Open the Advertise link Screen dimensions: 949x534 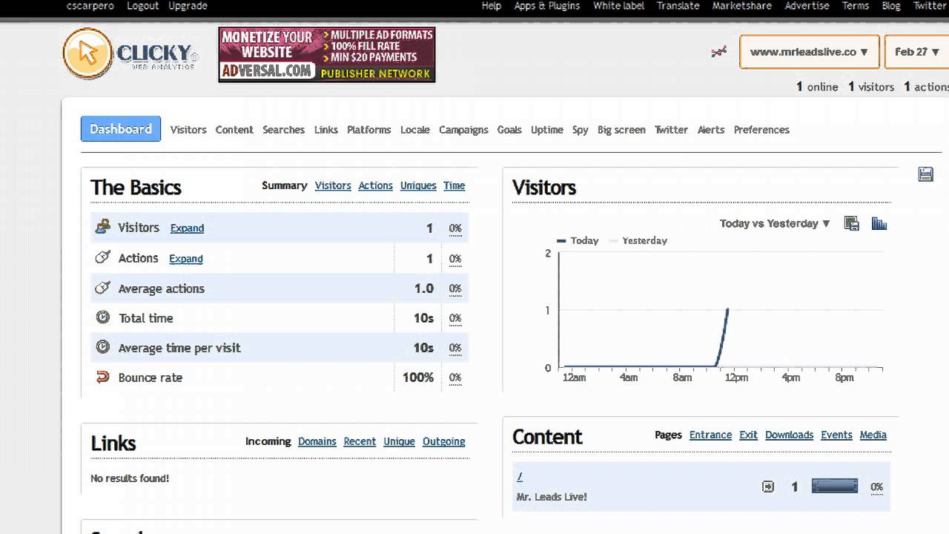click(x=807, y=6)
